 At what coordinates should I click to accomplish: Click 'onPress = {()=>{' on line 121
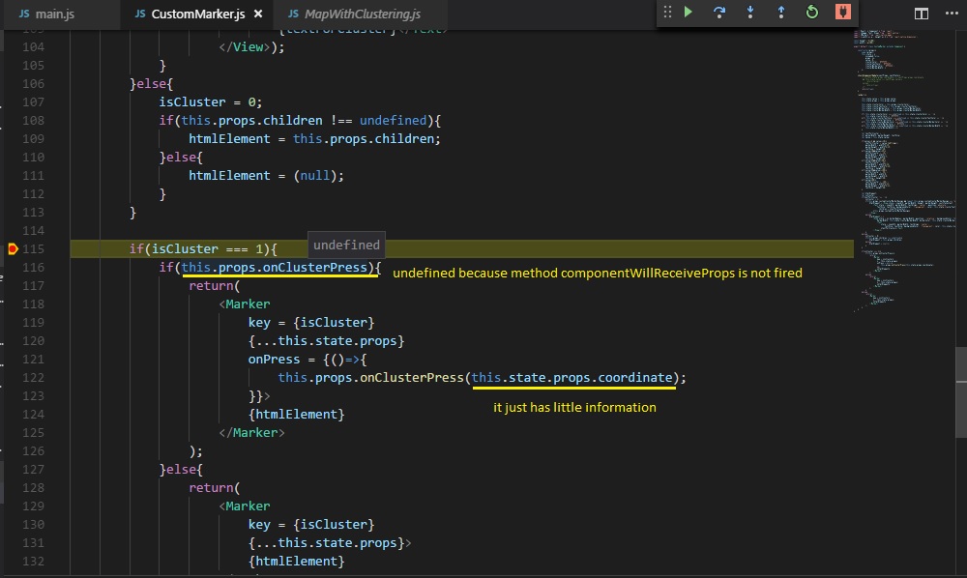pyautogui.click(x=308, y=360)
